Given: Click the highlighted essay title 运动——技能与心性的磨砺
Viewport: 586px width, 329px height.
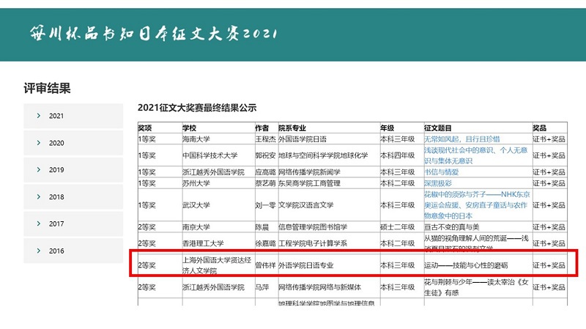Looking at the screenshot, I should 465,265.
